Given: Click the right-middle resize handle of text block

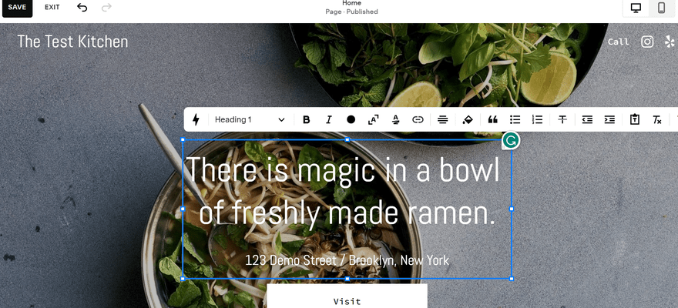Looking at the screenshot, I should (x=512, y=209).
